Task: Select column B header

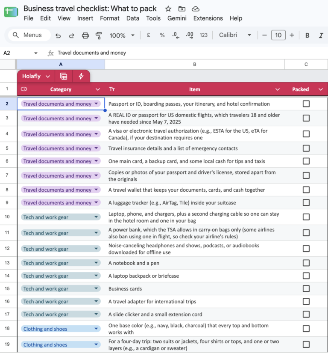Action: 195,64
